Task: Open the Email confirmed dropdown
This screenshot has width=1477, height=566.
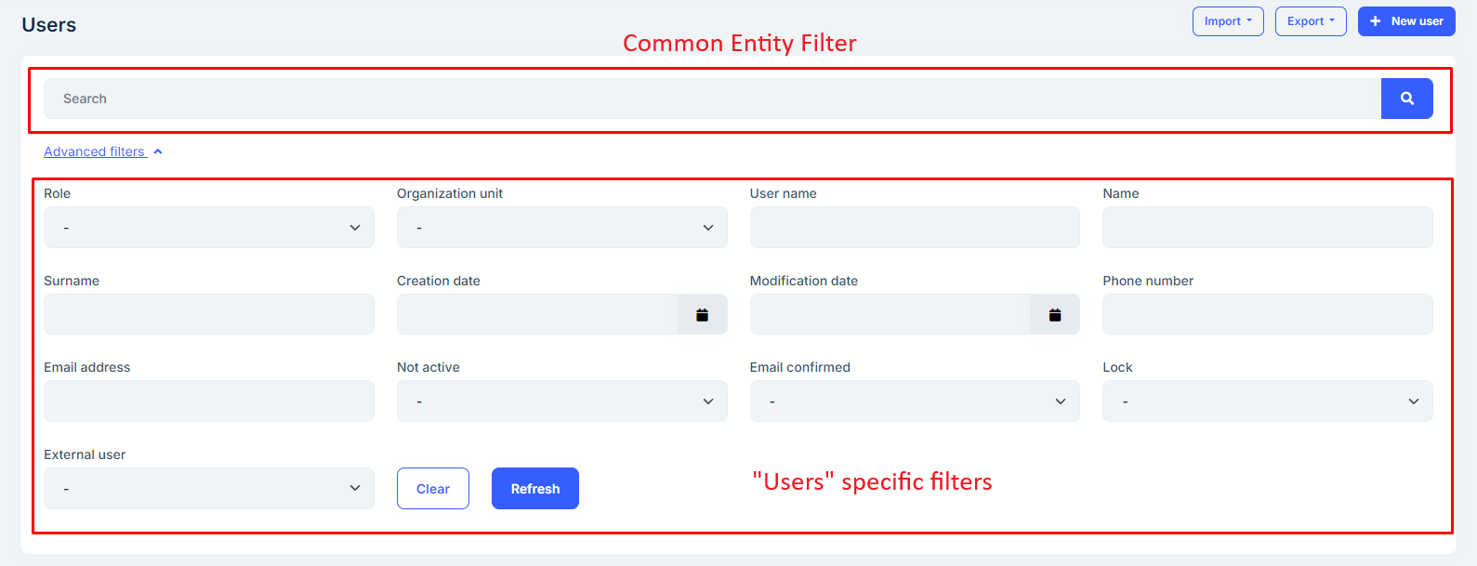Action: coord(914,401)
